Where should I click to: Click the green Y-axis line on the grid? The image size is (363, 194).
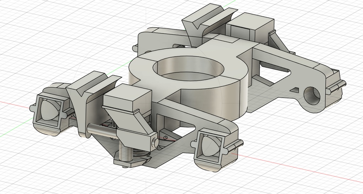tap(16, 128)
